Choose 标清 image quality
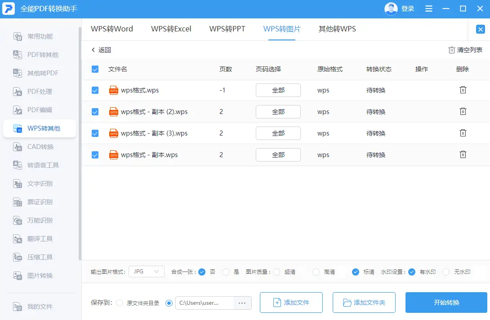This screenshot has height=320, width=490. point(356,272)
